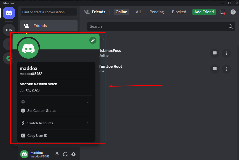This screenshot has height=160, width=239.
Task: Open User Settings gear
Action: [73, 154]
